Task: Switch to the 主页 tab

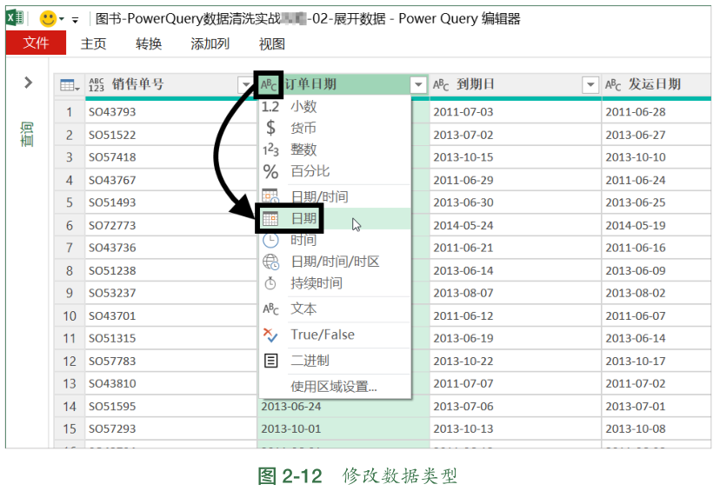Action: click(94, 43)
